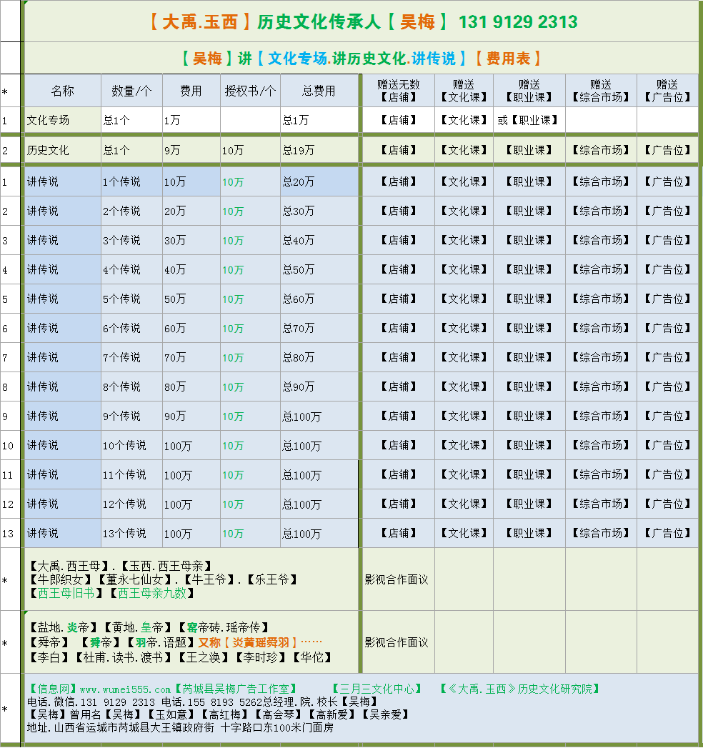The width and height of the screenshot is (703, 748).
Task: Click the 总1万 total cell
Action: [319, 120]
